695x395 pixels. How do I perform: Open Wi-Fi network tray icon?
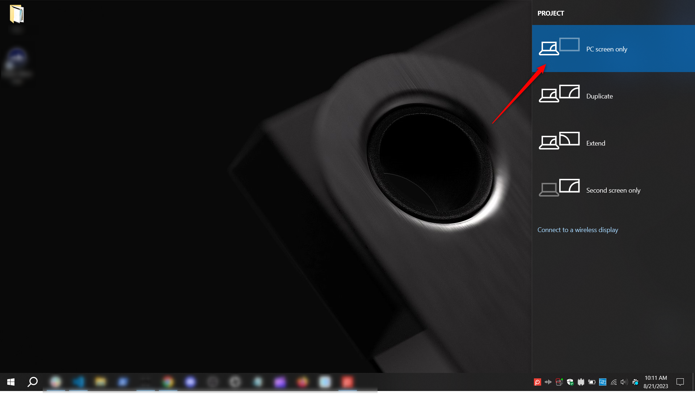pos(614,382)
